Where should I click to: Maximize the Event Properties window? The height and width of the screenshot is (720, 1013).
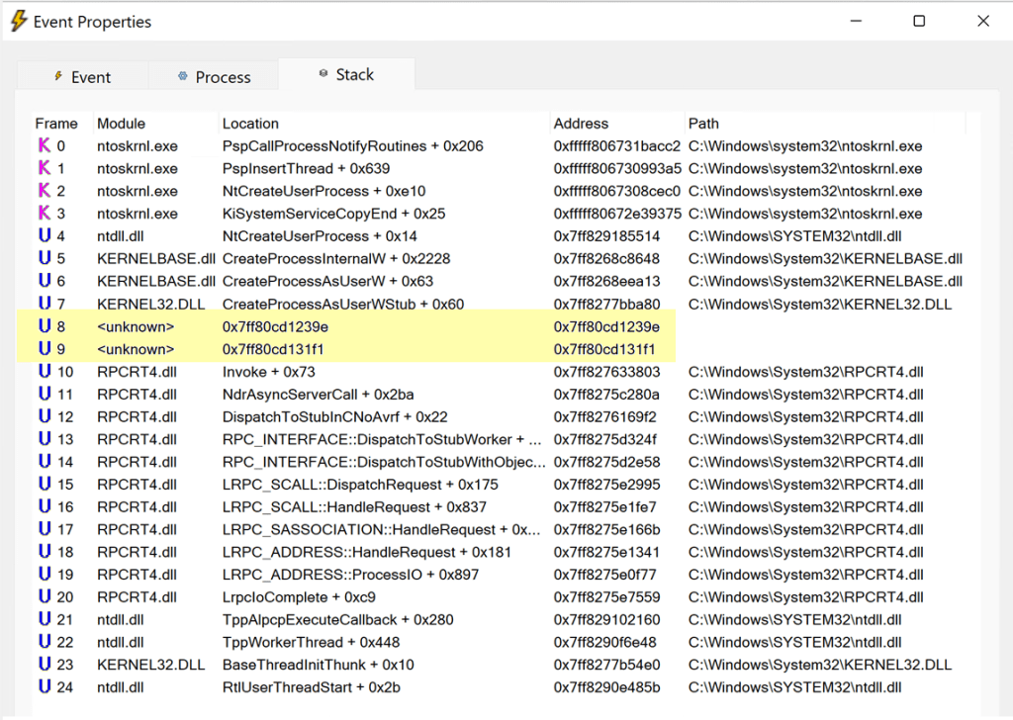919,21
